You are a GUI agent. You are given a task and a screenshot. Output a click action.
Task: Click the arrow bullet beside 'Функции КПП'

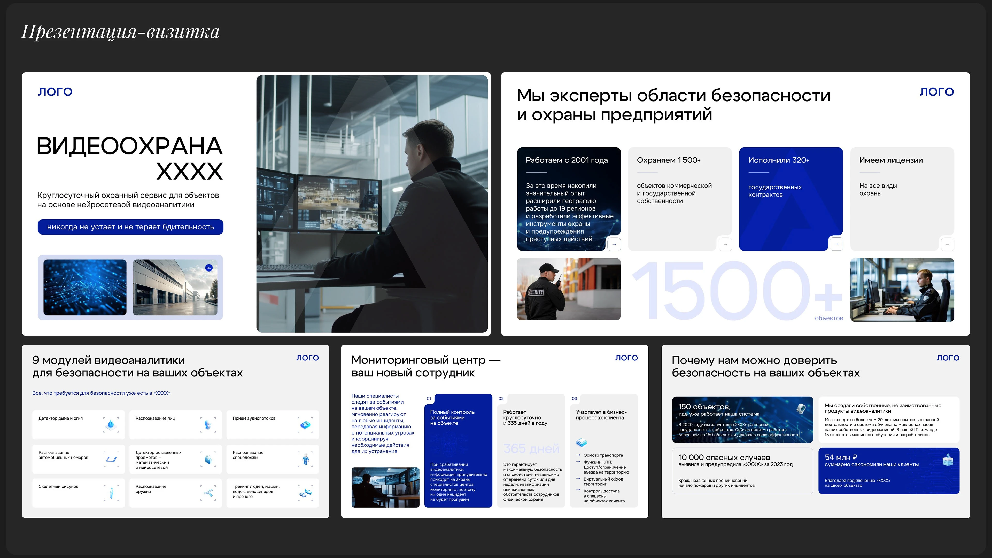coord(578,462)
